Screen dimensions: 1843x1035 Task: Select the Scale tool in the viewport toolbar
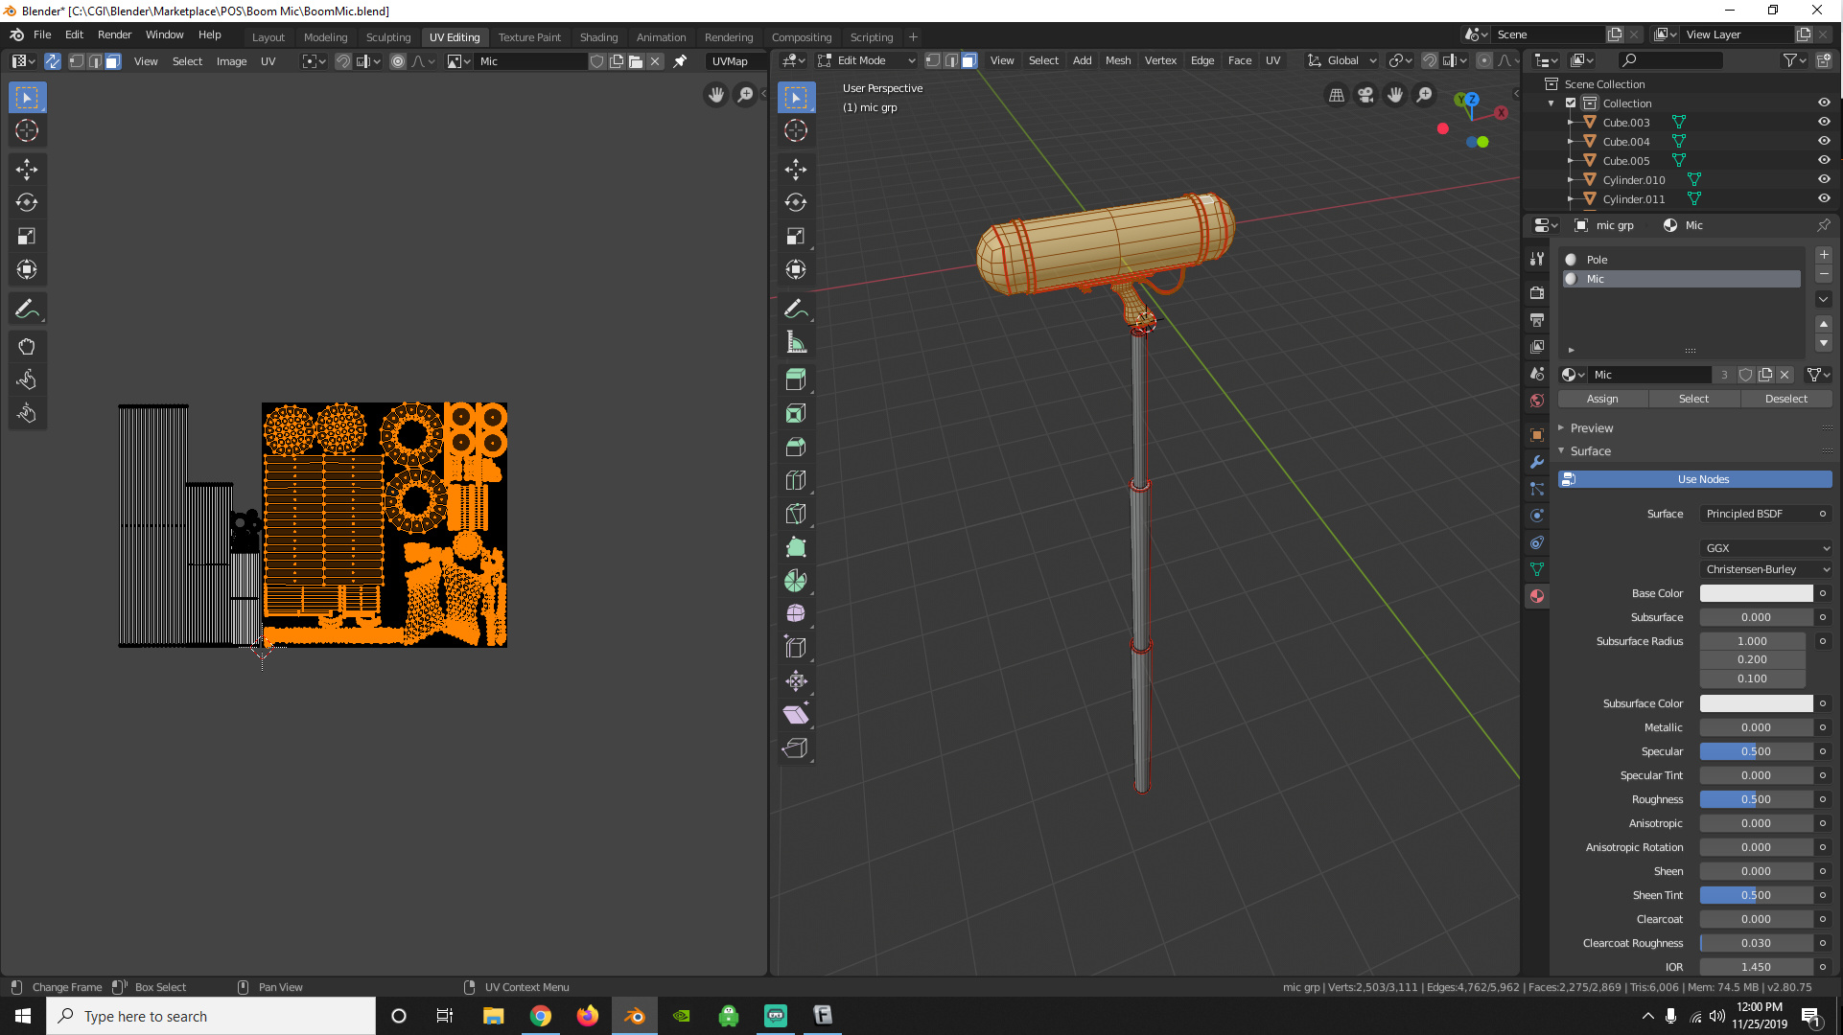pos(795,236)
